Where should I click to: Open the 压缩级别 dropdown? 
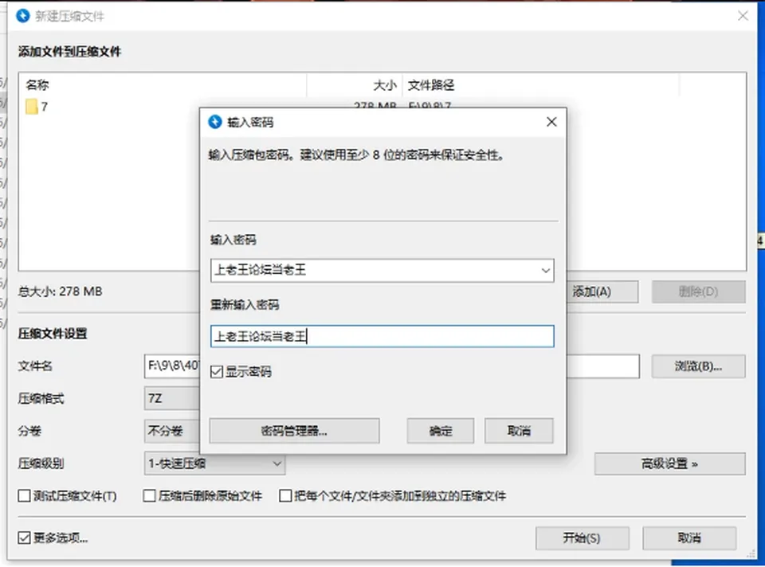pos(214,463)
